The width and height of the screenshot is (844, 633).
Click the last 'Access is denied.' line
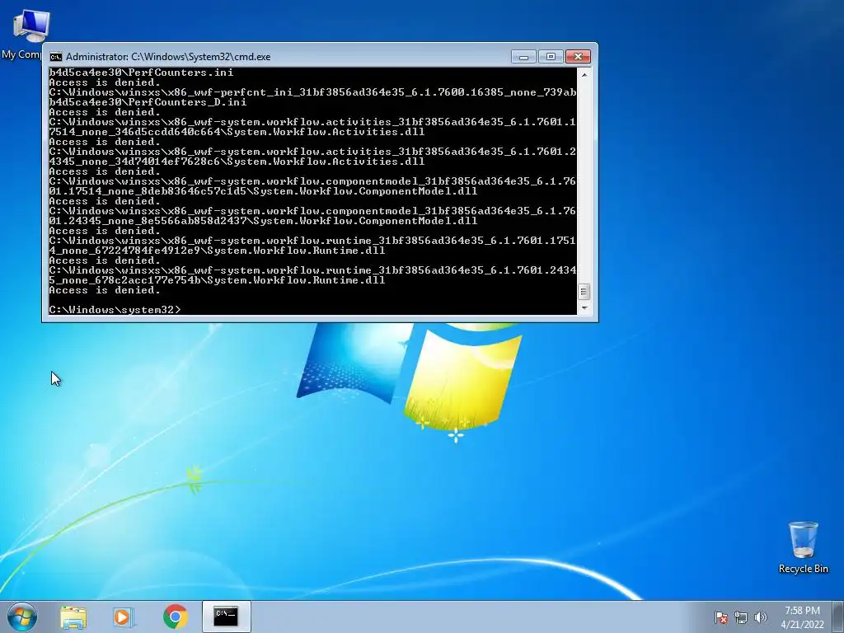(105, 290)
